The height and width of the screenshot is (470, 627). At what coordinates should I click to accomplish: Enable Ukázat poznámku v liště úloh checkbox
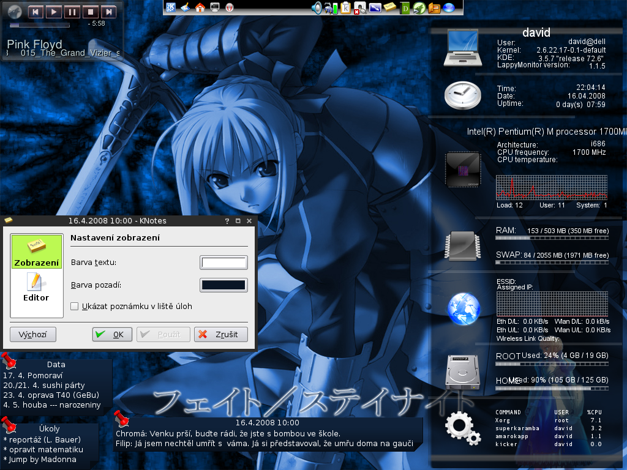74,307
